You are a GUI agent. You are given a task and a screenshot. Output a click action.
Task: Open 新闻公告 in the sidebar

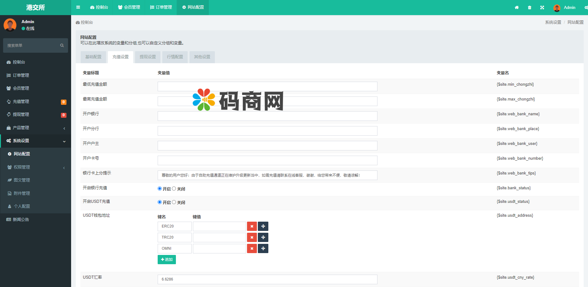click(36, 219)
